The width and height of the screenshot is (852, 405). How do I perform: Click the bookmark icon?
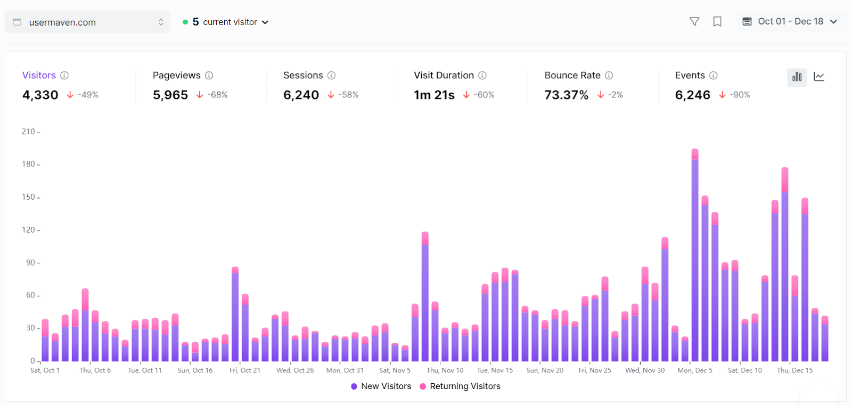pos(717,21)
